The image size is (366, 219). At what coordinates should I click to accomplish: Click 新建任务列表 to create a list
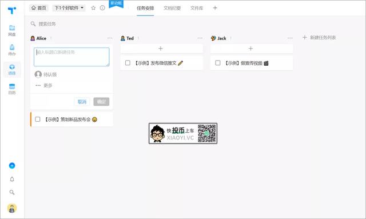point(319,38)
